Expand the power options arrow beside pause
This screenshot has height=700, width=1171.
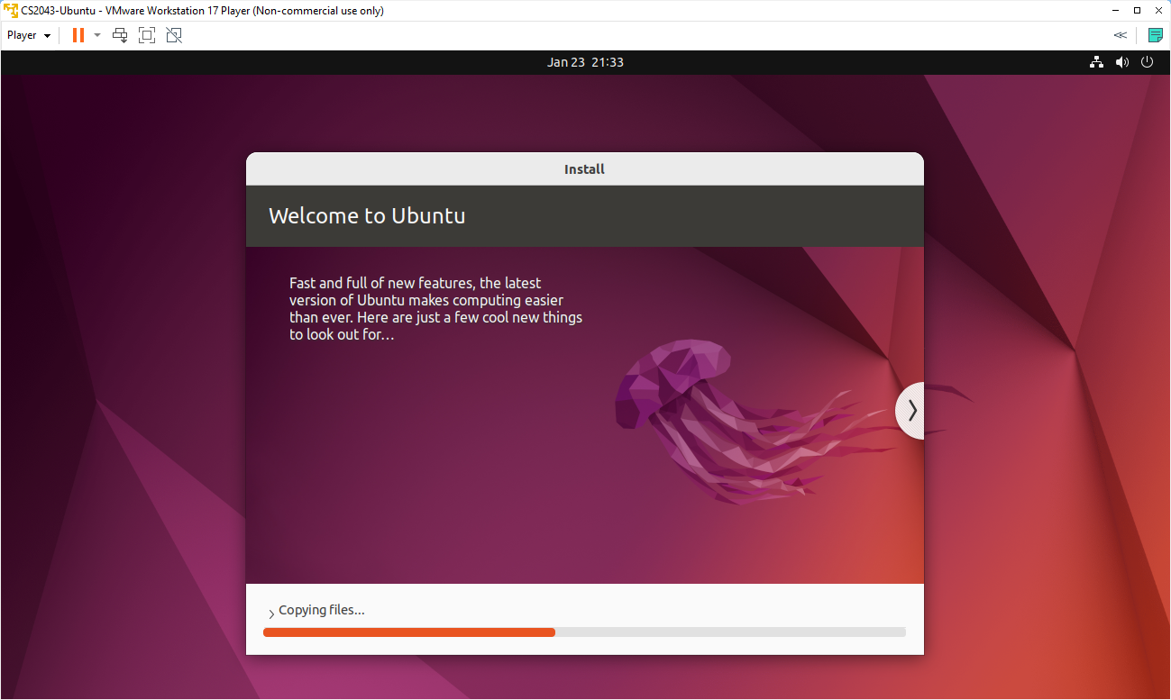click(x=97, y=35)
